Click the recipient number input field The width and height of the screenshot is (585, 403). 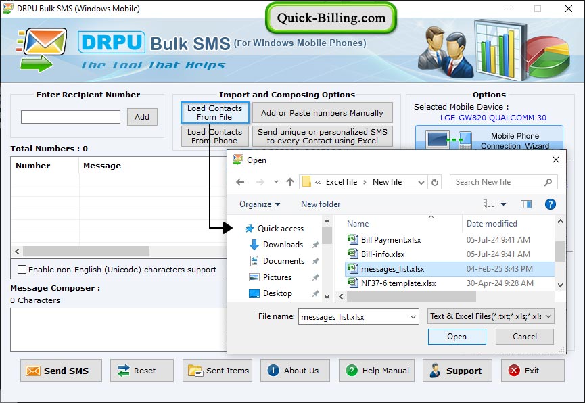70,117
